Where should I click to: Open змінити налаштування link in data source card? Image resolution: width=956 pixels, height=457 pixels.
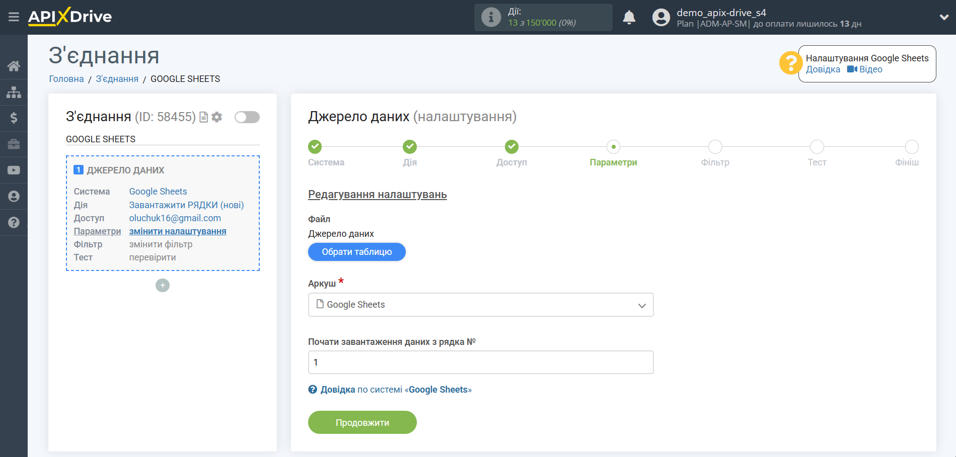tap(177, 231)
